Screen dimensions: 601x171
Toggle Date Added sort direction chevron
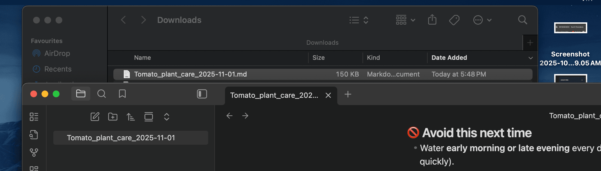coord(531,58)
